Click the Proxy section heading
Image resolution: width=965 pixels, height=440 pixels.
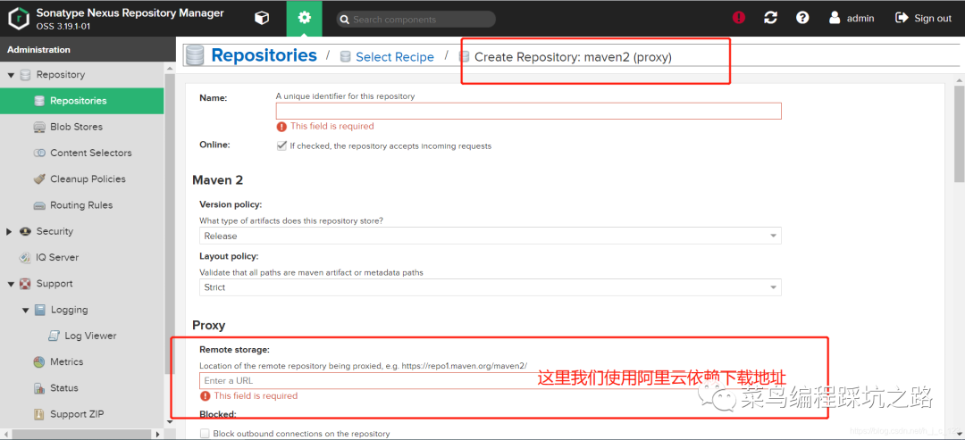click(208, 325)
